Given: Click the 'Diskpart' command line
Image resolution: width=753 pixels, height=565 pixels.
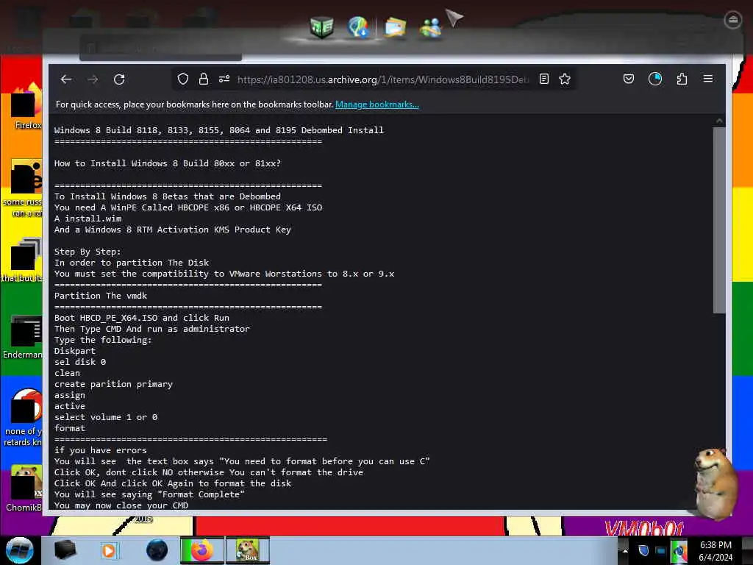Looking at the screenshot, I should pyautogui.click(x=75, y=351).
